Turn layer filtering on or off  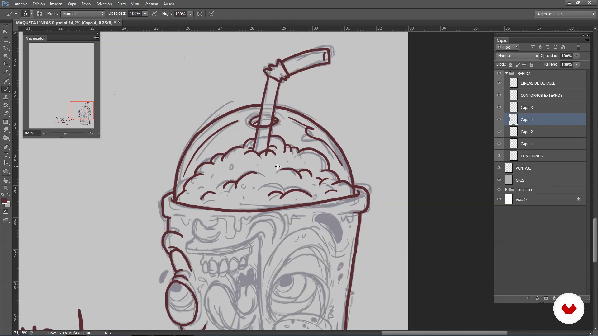point(578,47)
